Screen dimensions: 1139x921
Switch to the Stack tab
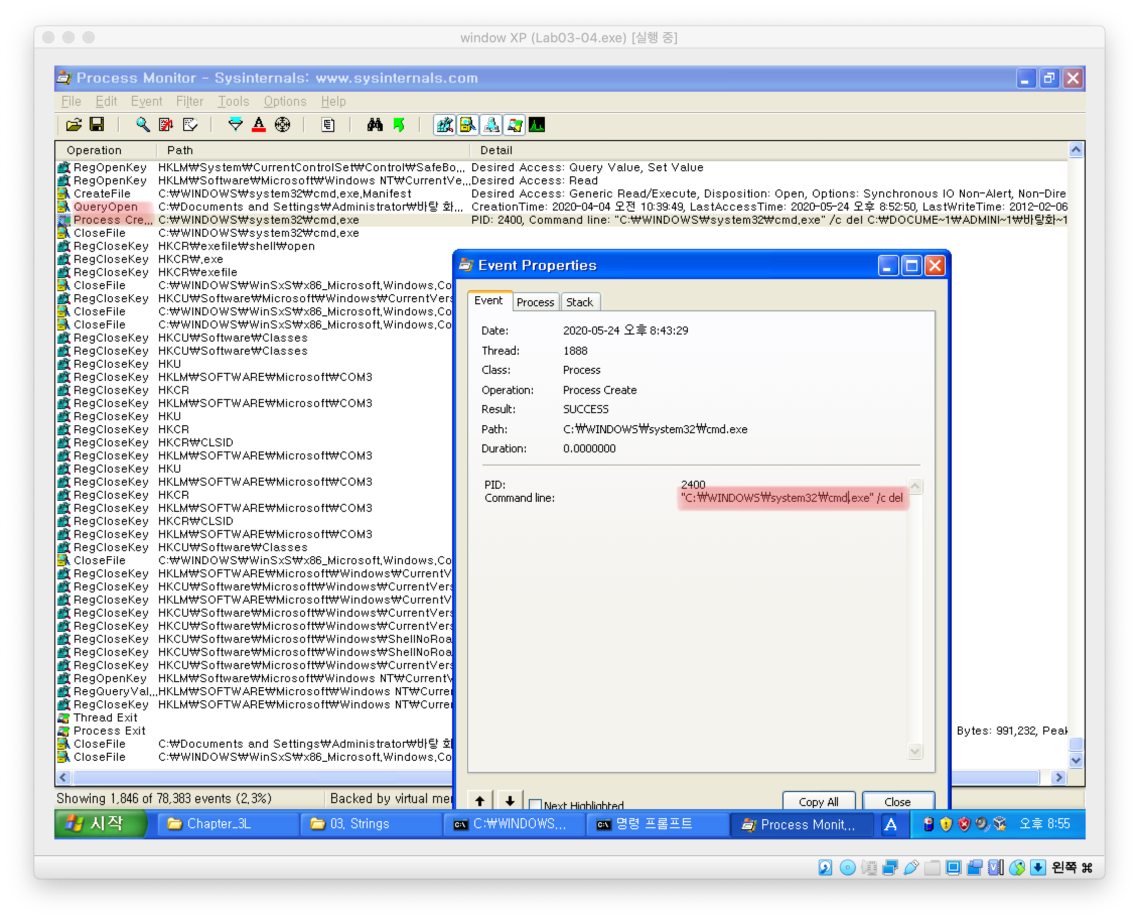[580, 302]
